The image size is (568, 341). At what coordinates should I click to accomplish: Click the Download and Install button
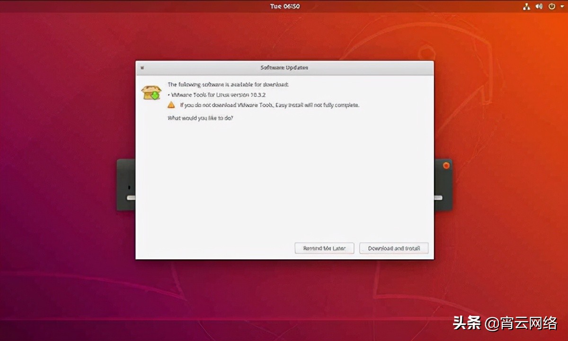point(394,248)
